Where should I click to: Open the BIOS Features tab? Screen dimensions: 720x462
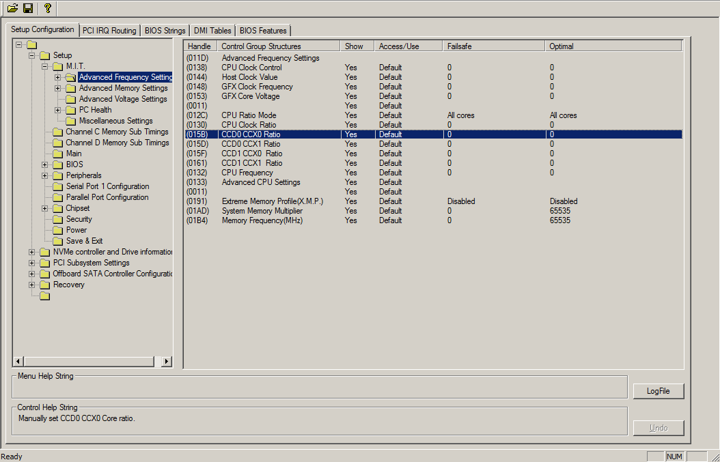[x=263, y=31]
